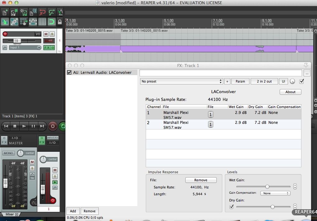Toggle the metronome icon in toolbar

pos(60,12)
